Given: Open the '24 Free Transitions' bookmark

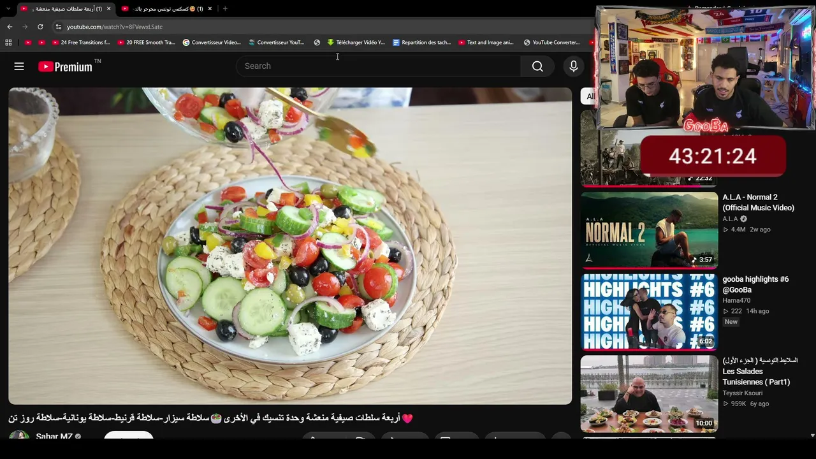Looking at the screenshot, I should 81,43.
